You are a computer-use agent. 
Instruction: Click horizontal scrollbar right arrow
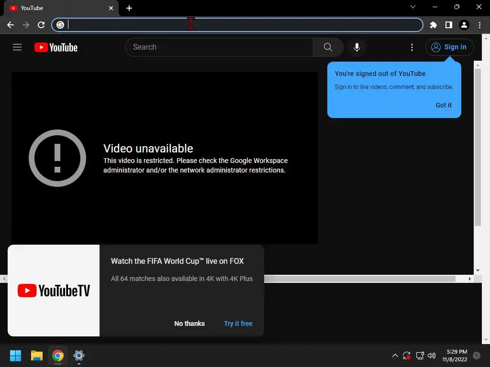470,279
